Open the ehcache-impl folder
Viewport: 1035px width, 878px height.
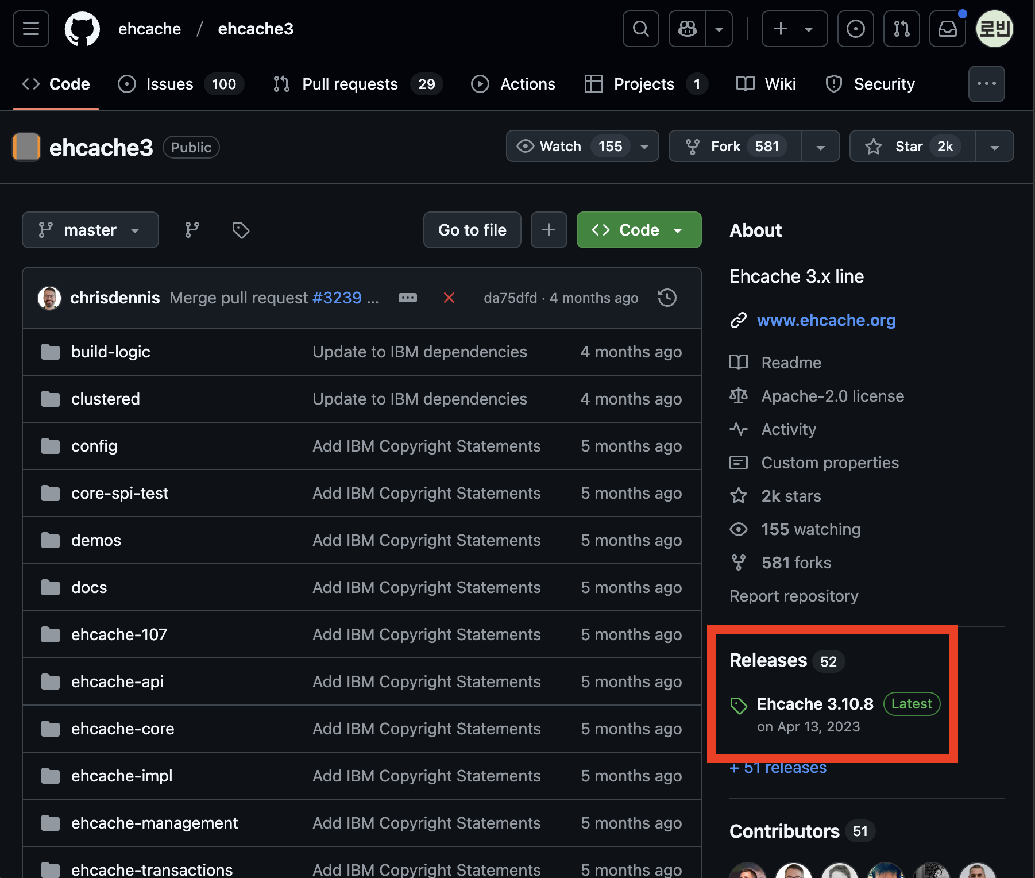coord(122,776)
